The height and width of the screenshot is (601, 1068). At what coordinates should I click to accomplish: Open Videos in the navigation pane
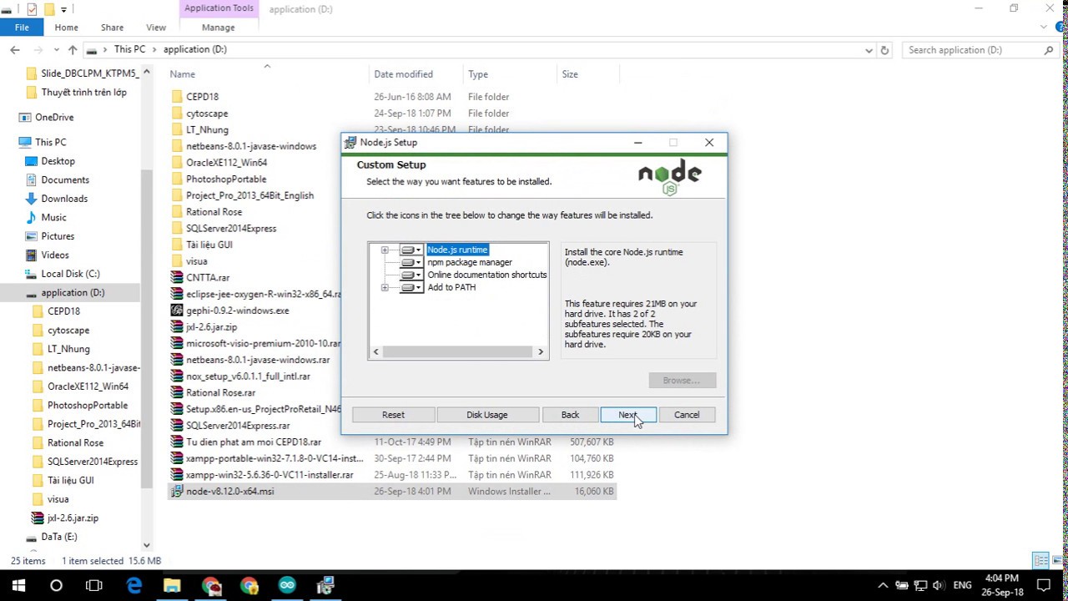tap(55, 255)
